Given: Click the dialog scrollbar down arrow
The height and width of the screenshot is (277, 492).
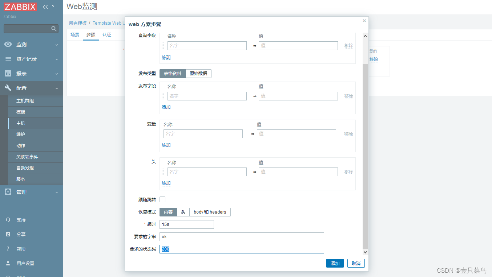Looking at the screenshot, I should (365, 252).
